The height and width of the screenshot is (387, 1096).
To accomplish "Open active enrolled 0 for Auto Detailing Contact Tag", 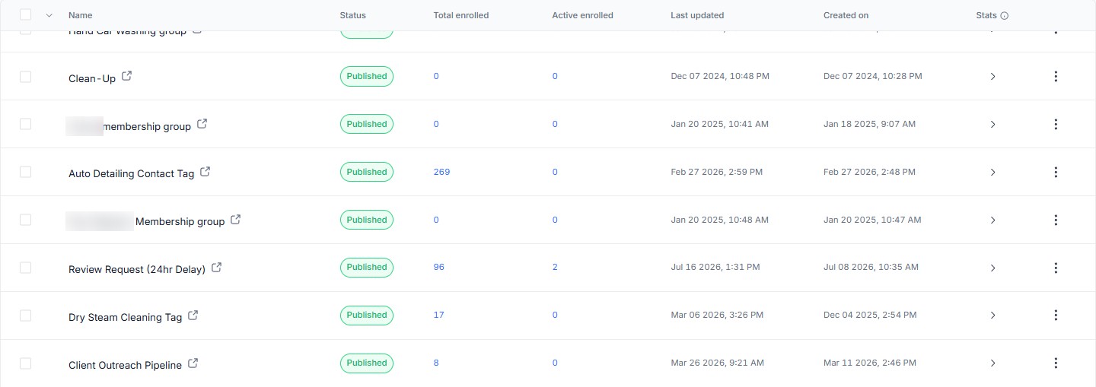I will click(x=555, y=172).
